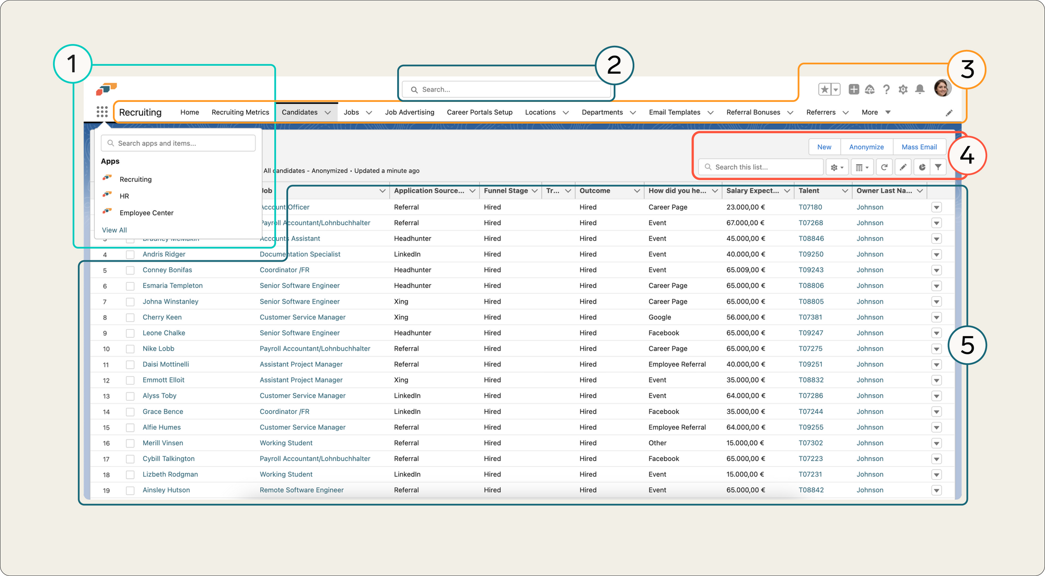Viewport: 1045px width, 576px height.
Task: Click inside the Search this list field
Action: pyautogui.click(x=760, y=167)
